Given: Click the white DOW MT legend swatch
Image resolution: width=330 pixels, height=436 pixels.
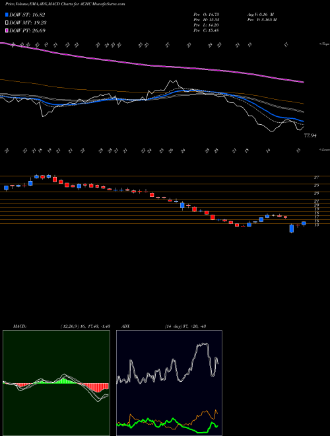Looking at the screenshot, I should [7, 23].
